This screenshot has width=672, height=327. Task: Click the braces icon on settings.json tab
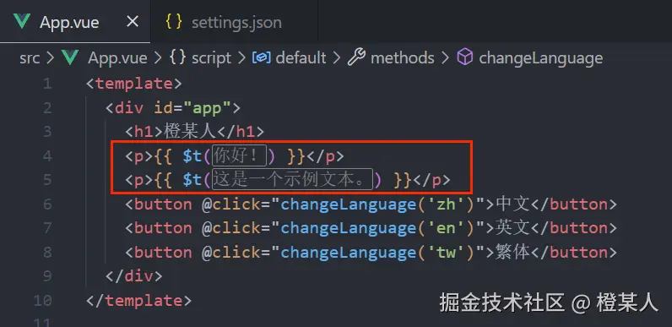tap(174, 22)
